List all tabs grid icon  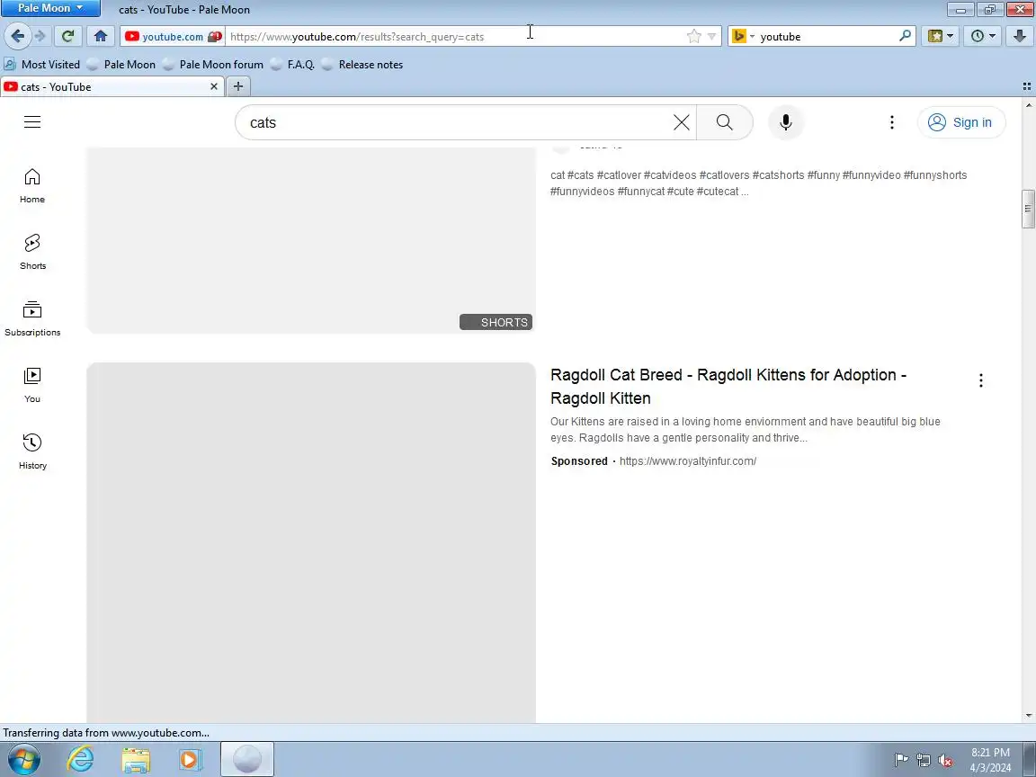point(1027,86)
